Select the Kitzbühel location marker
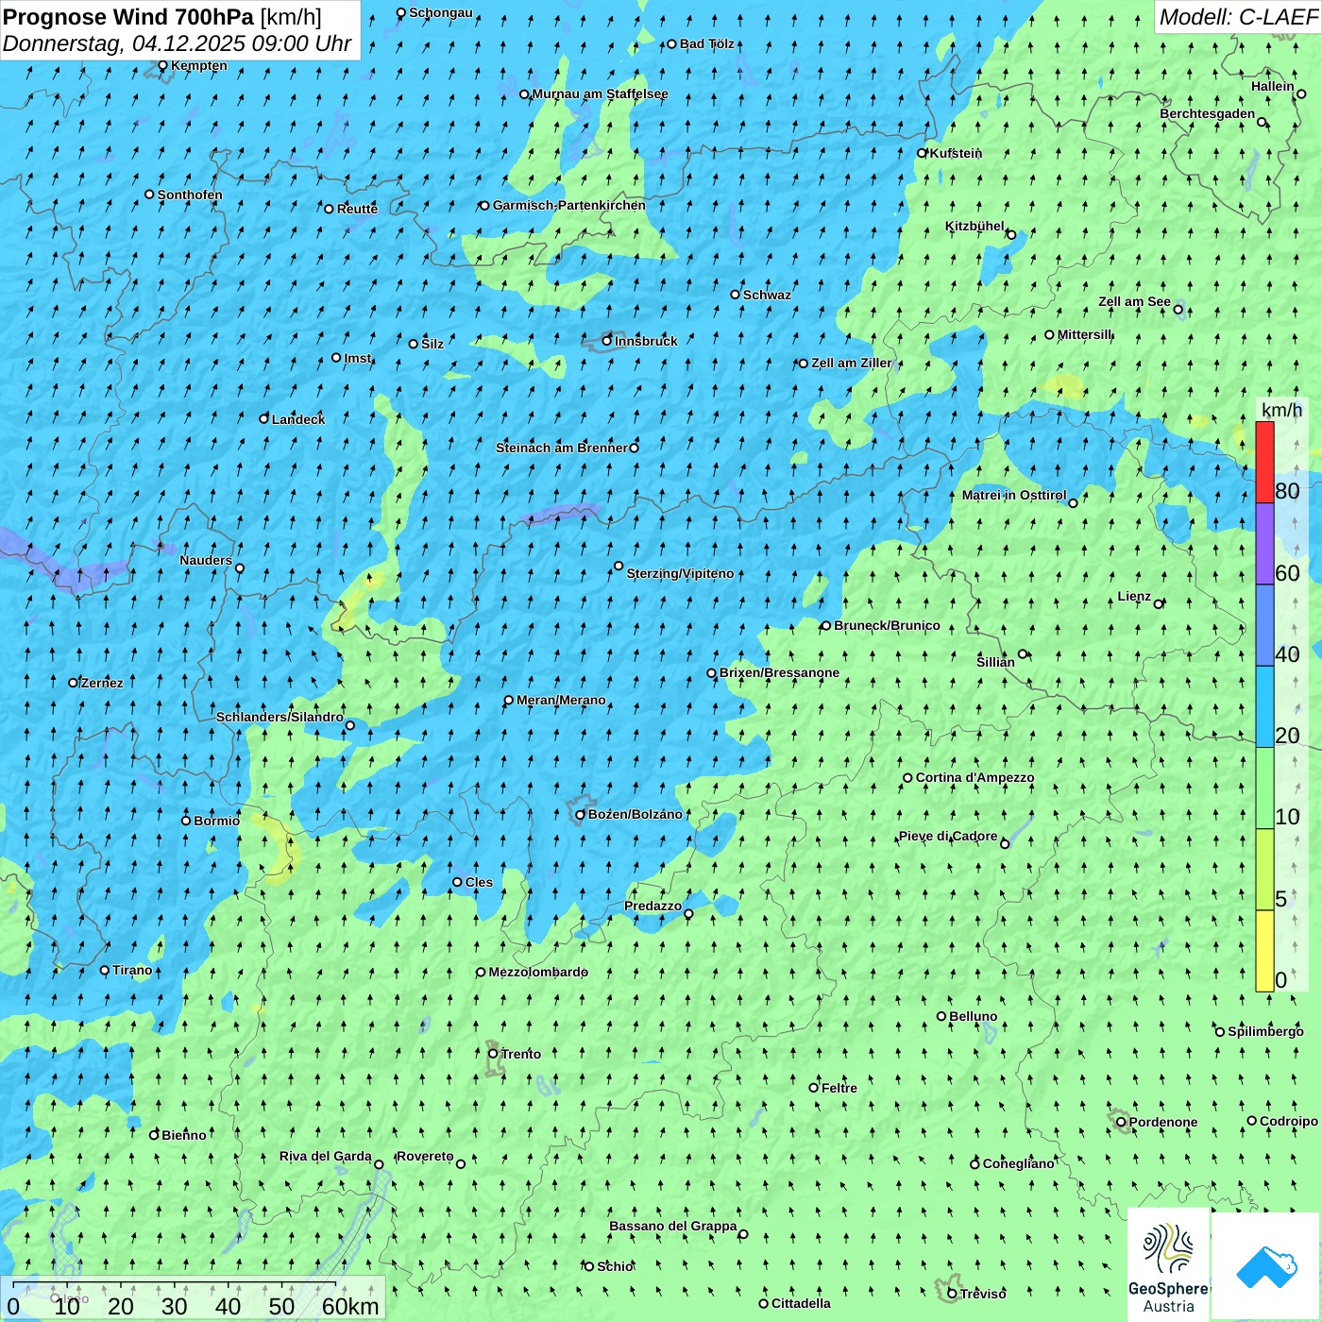Screen dimensions: 1322x1322 tap(1011, 235)
